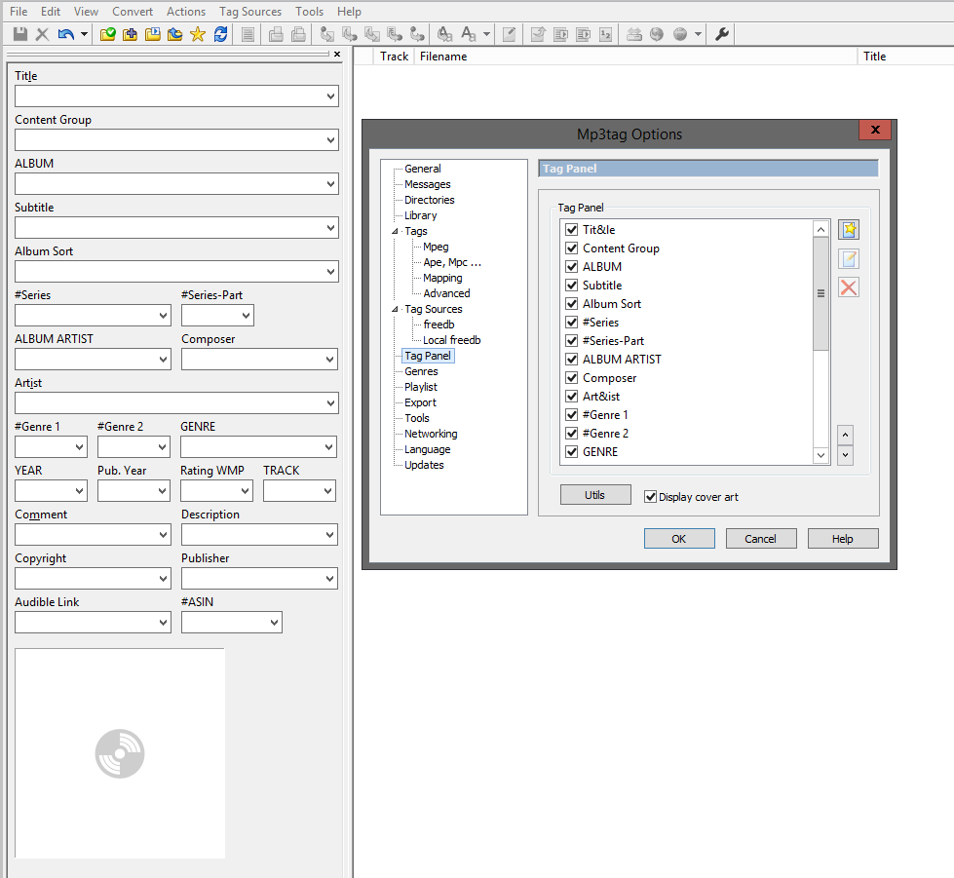Click the Add directory folder-plus icon
The image size is (954, 878).
(130, 34)
